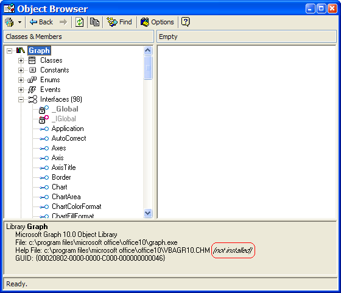The image size is (341, 293).
Task: Click the interface icon beside Axis
Action: pyautogui.click(x=44, y=158)
